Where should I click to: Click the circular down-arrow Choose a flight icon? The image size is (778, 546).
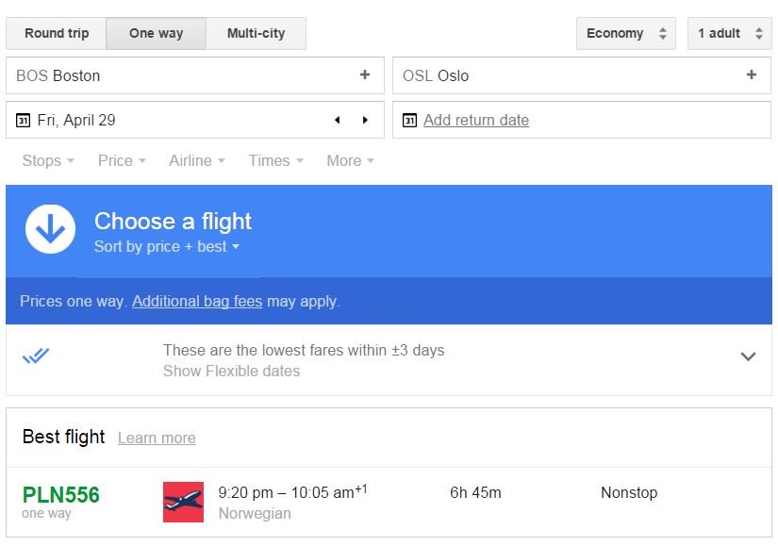pyautogui.click(x=50, y=229)
